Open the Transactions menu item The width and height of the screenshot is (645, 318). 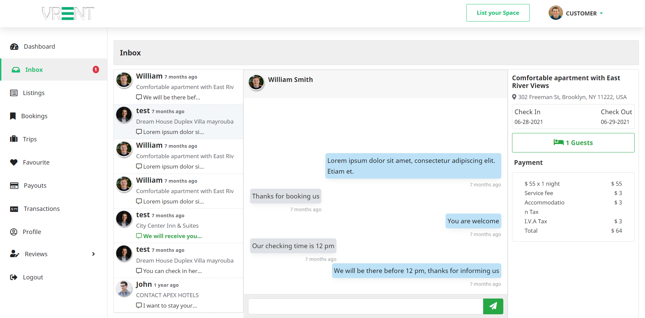[42, 209]
